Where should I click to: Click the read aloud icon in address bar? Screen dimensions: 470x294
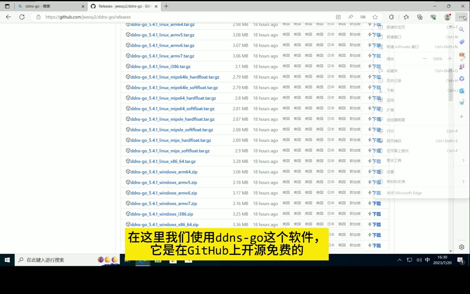[x=350, y=17]
